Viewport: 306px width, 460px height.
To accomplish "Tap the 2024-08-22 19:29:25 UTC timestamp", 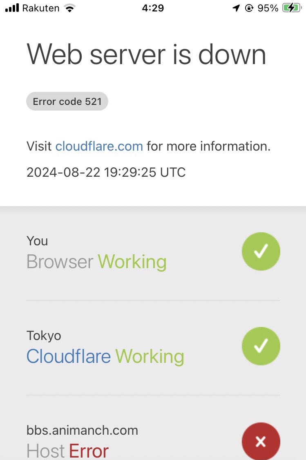I will [x=106, y=172].
